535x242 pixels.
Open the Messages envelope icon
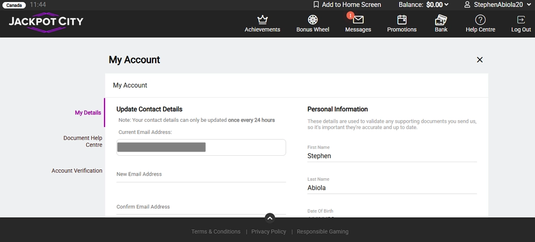358,20
